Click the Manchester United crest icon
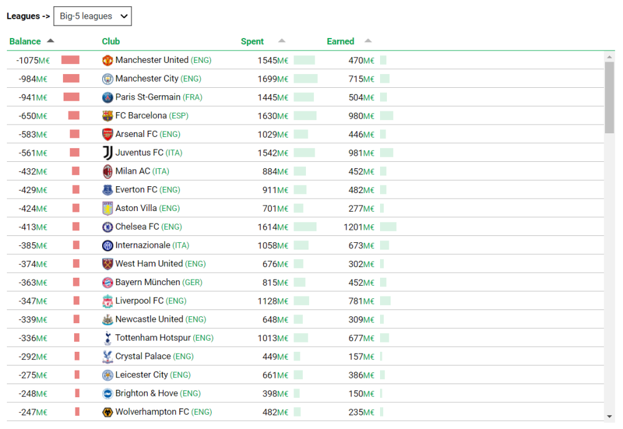Screen dimensions: 623x429 [107, 60]
